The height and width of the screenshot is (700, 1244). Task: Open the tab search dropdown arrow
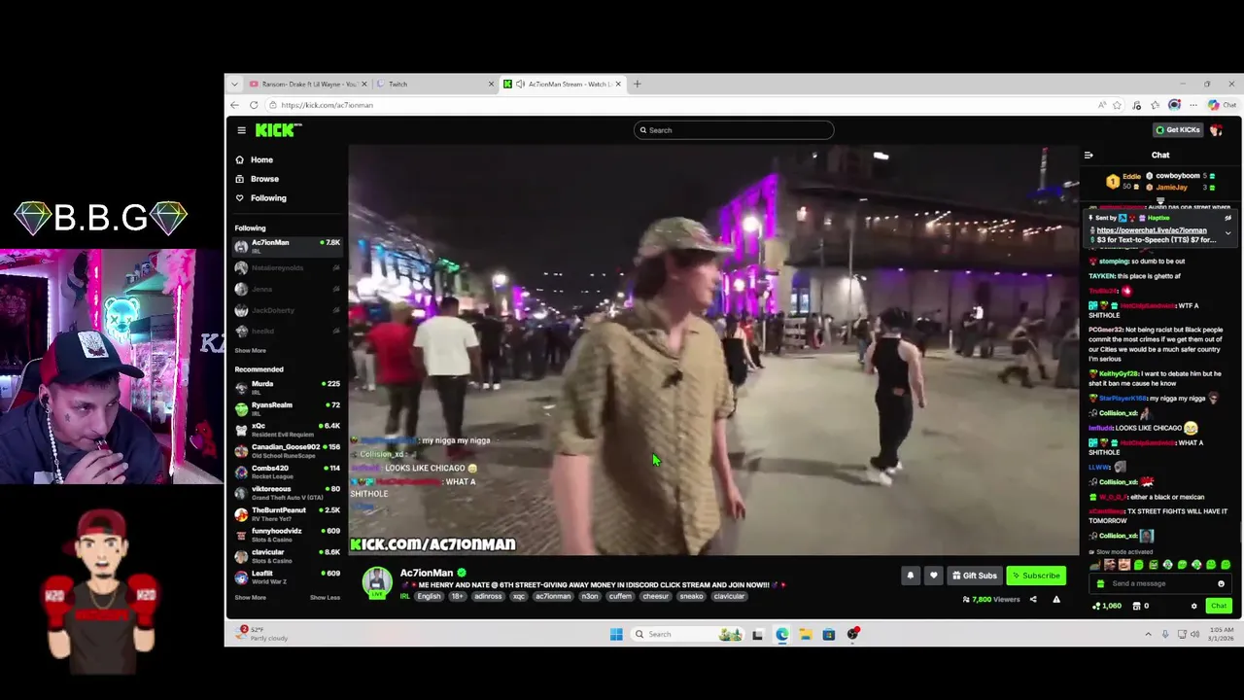tap(234, 84)
